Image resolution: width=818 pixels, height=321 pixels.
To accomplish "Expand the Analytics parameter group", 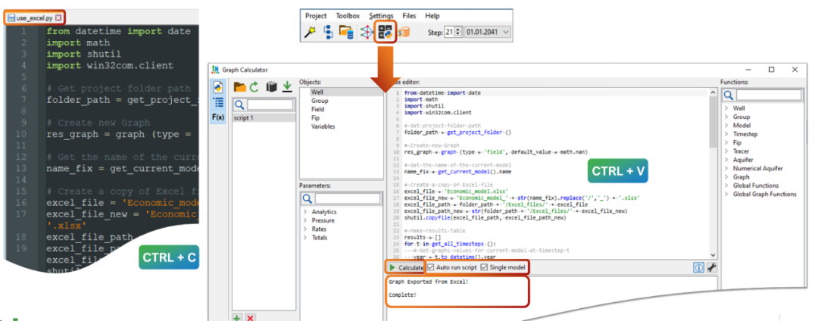I will tap(304, 212).
